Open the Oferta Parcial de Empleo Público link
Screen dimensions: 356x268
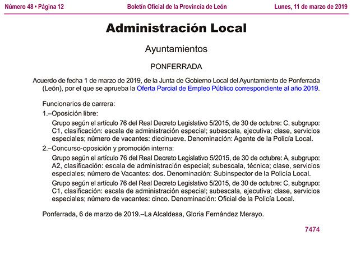(227, 89)
